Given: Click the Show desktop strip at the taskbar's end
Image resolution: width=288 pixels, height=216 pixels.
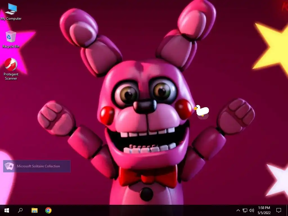Looking at the screenshot, I should tap(287, 210).
